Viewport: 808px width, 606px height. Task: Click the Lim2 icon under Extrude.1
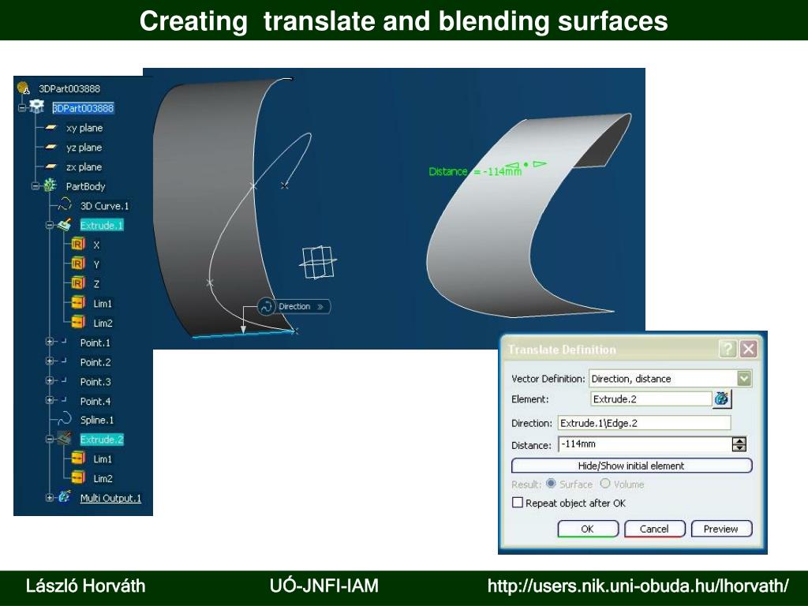[78, 322]
